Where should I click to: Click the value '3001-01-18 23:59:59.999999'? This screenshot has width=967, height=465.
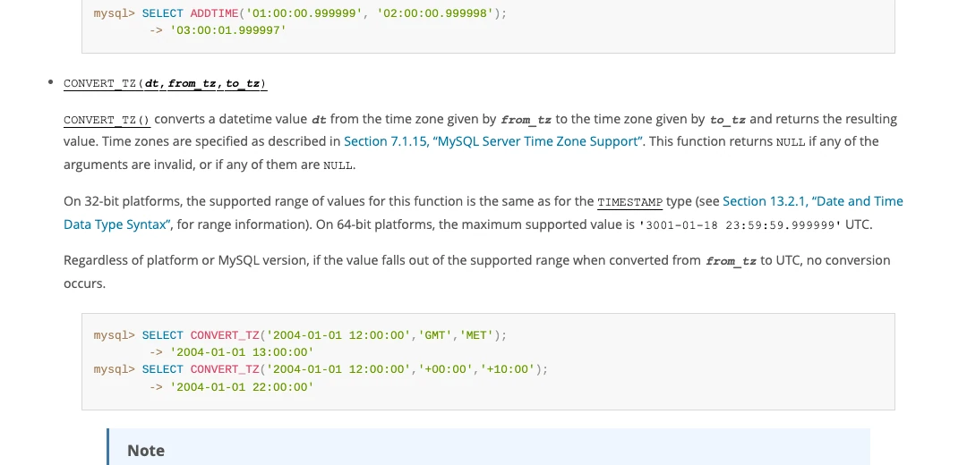(x=740, y=224)
